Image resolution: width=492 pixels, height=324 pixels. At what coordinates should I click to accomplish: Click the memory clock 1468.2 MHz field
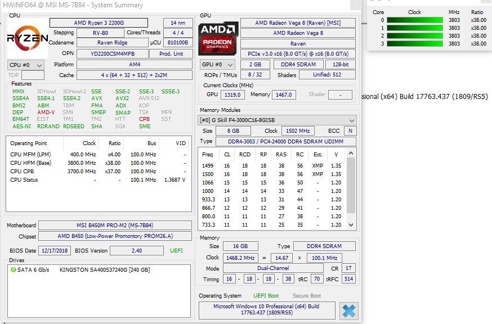(x=240, y=258)
